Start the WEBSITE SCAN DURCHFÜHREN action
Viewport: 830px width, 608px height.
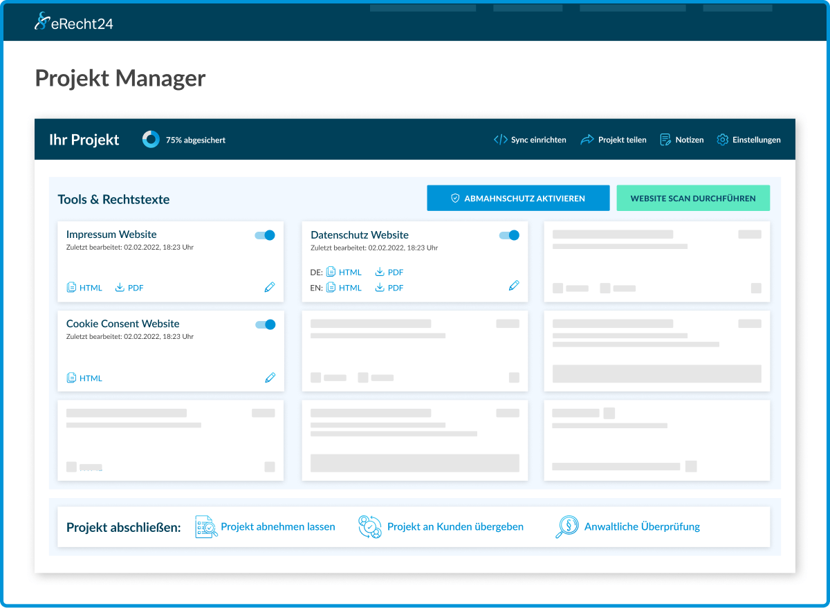coord(693,198)
